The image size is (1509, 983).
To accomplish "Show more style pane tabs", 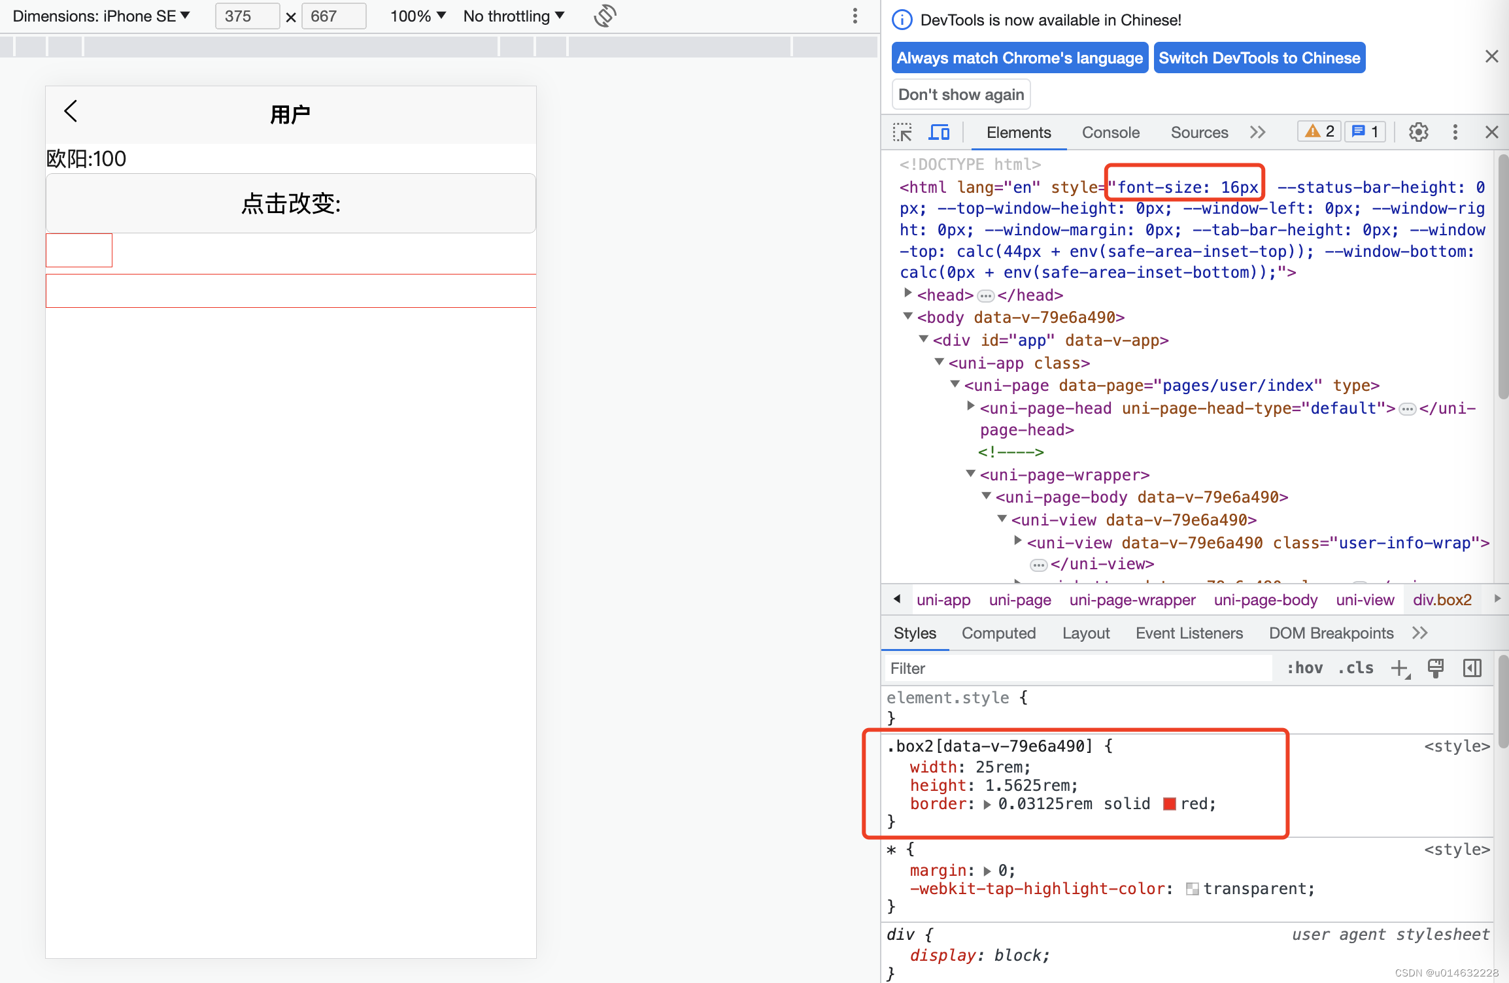I will click(x=1420, y=633).
